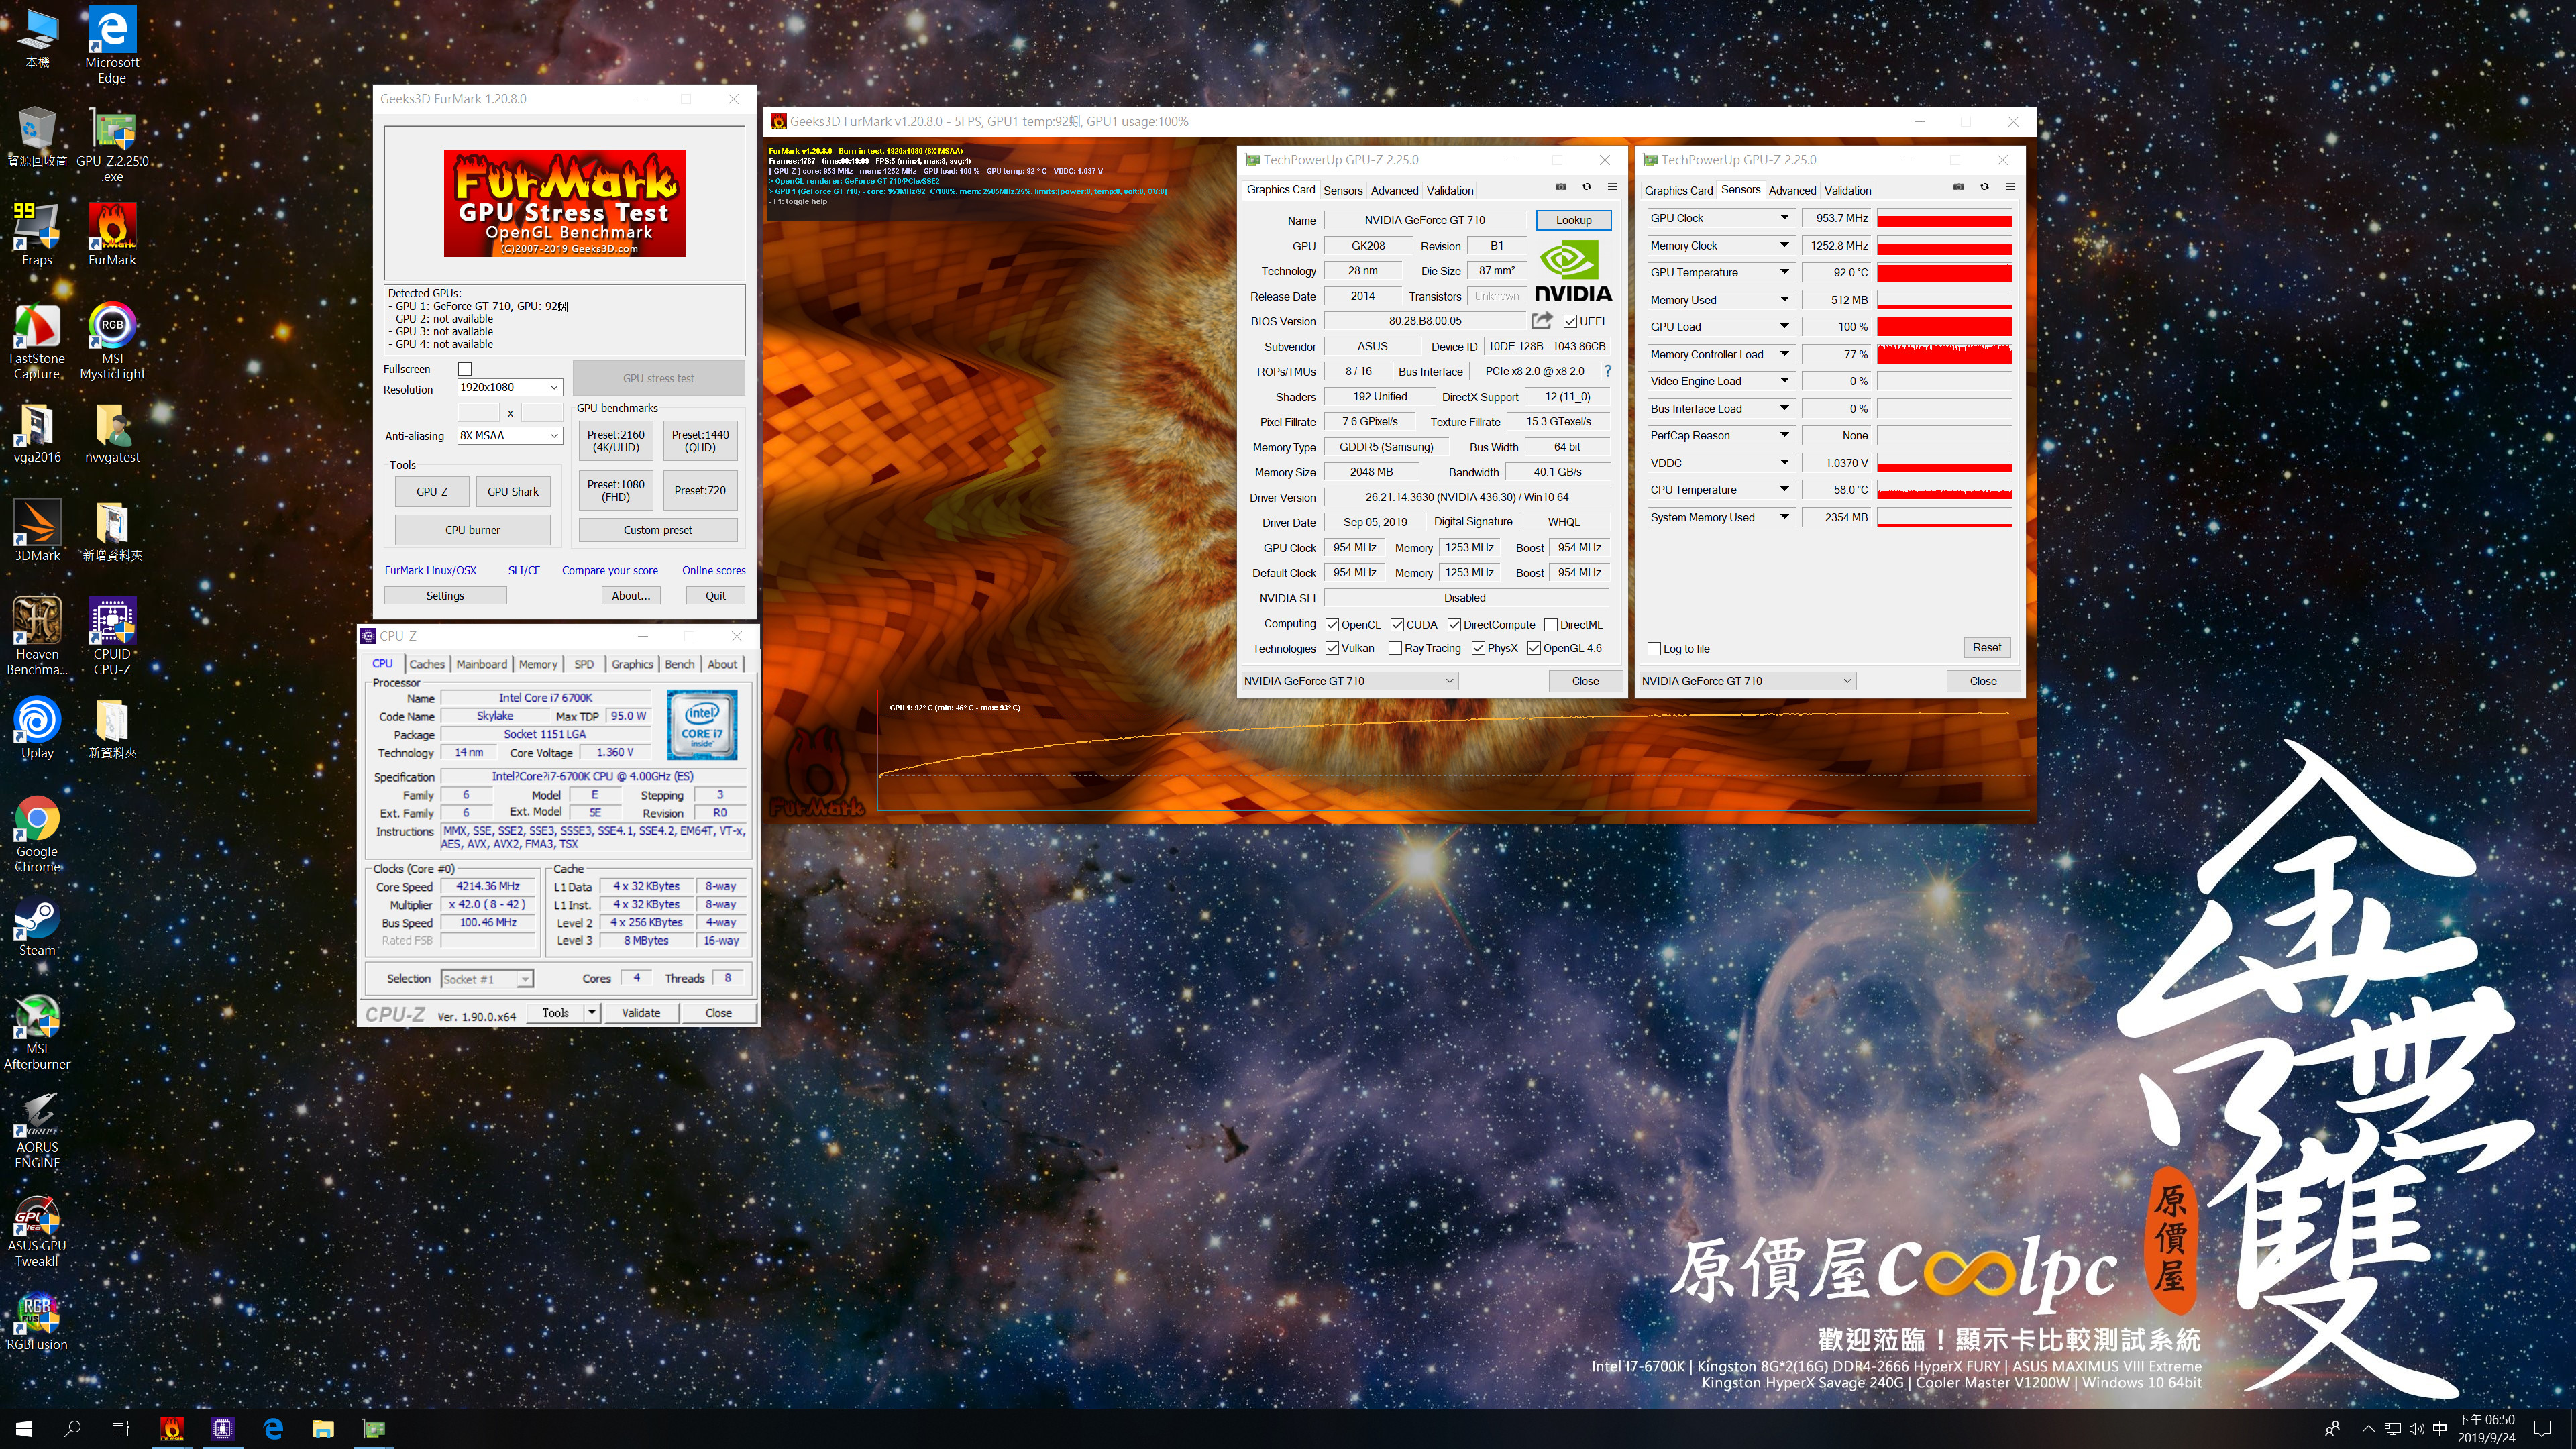Toggle the UEFI checkbox in GPU-Z
This screenshot has height=1449, width=2576.
[x=1570, y=321]
